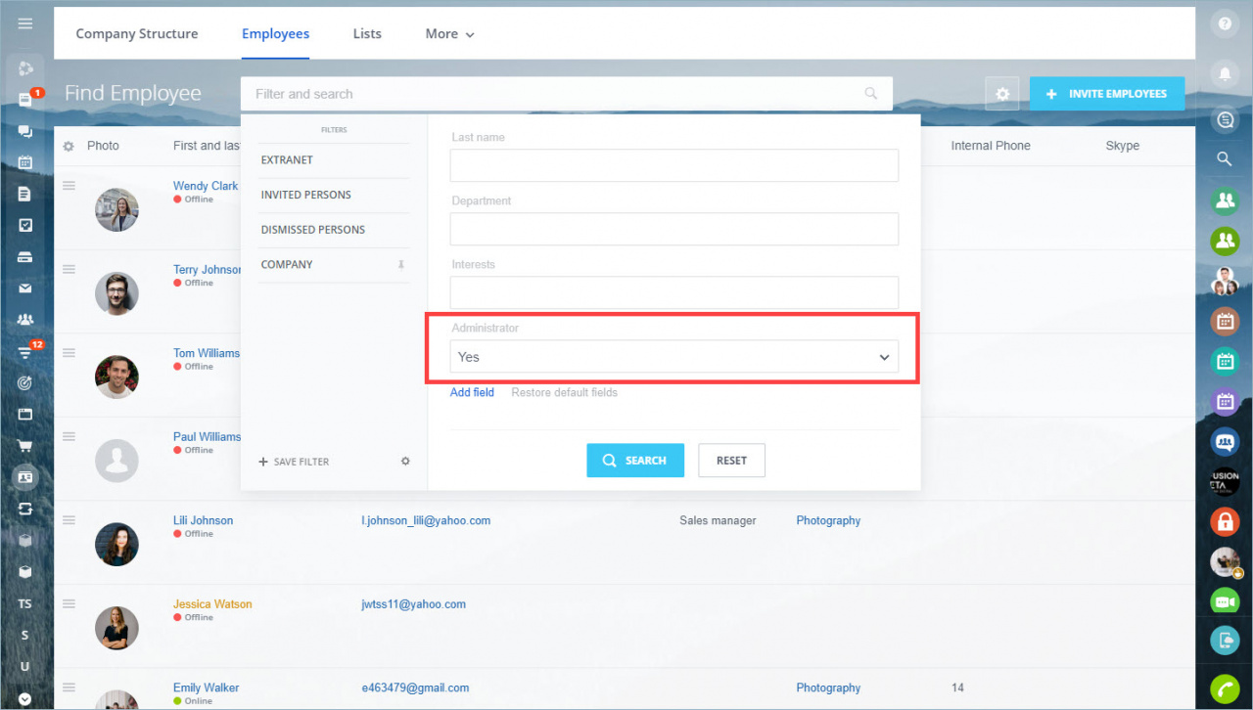Screen dimensions: 1253x710
Task: Focus the Department input field
Action: [x=673, y=229]
